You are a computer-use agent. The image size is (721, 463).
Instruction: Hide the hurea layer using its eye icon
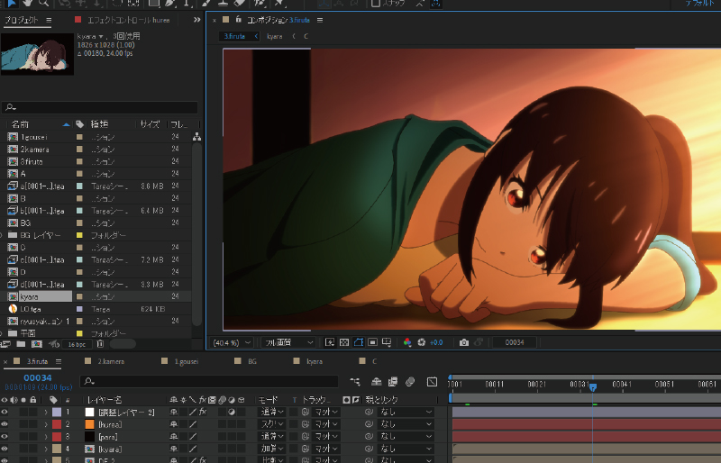point(5,423)
